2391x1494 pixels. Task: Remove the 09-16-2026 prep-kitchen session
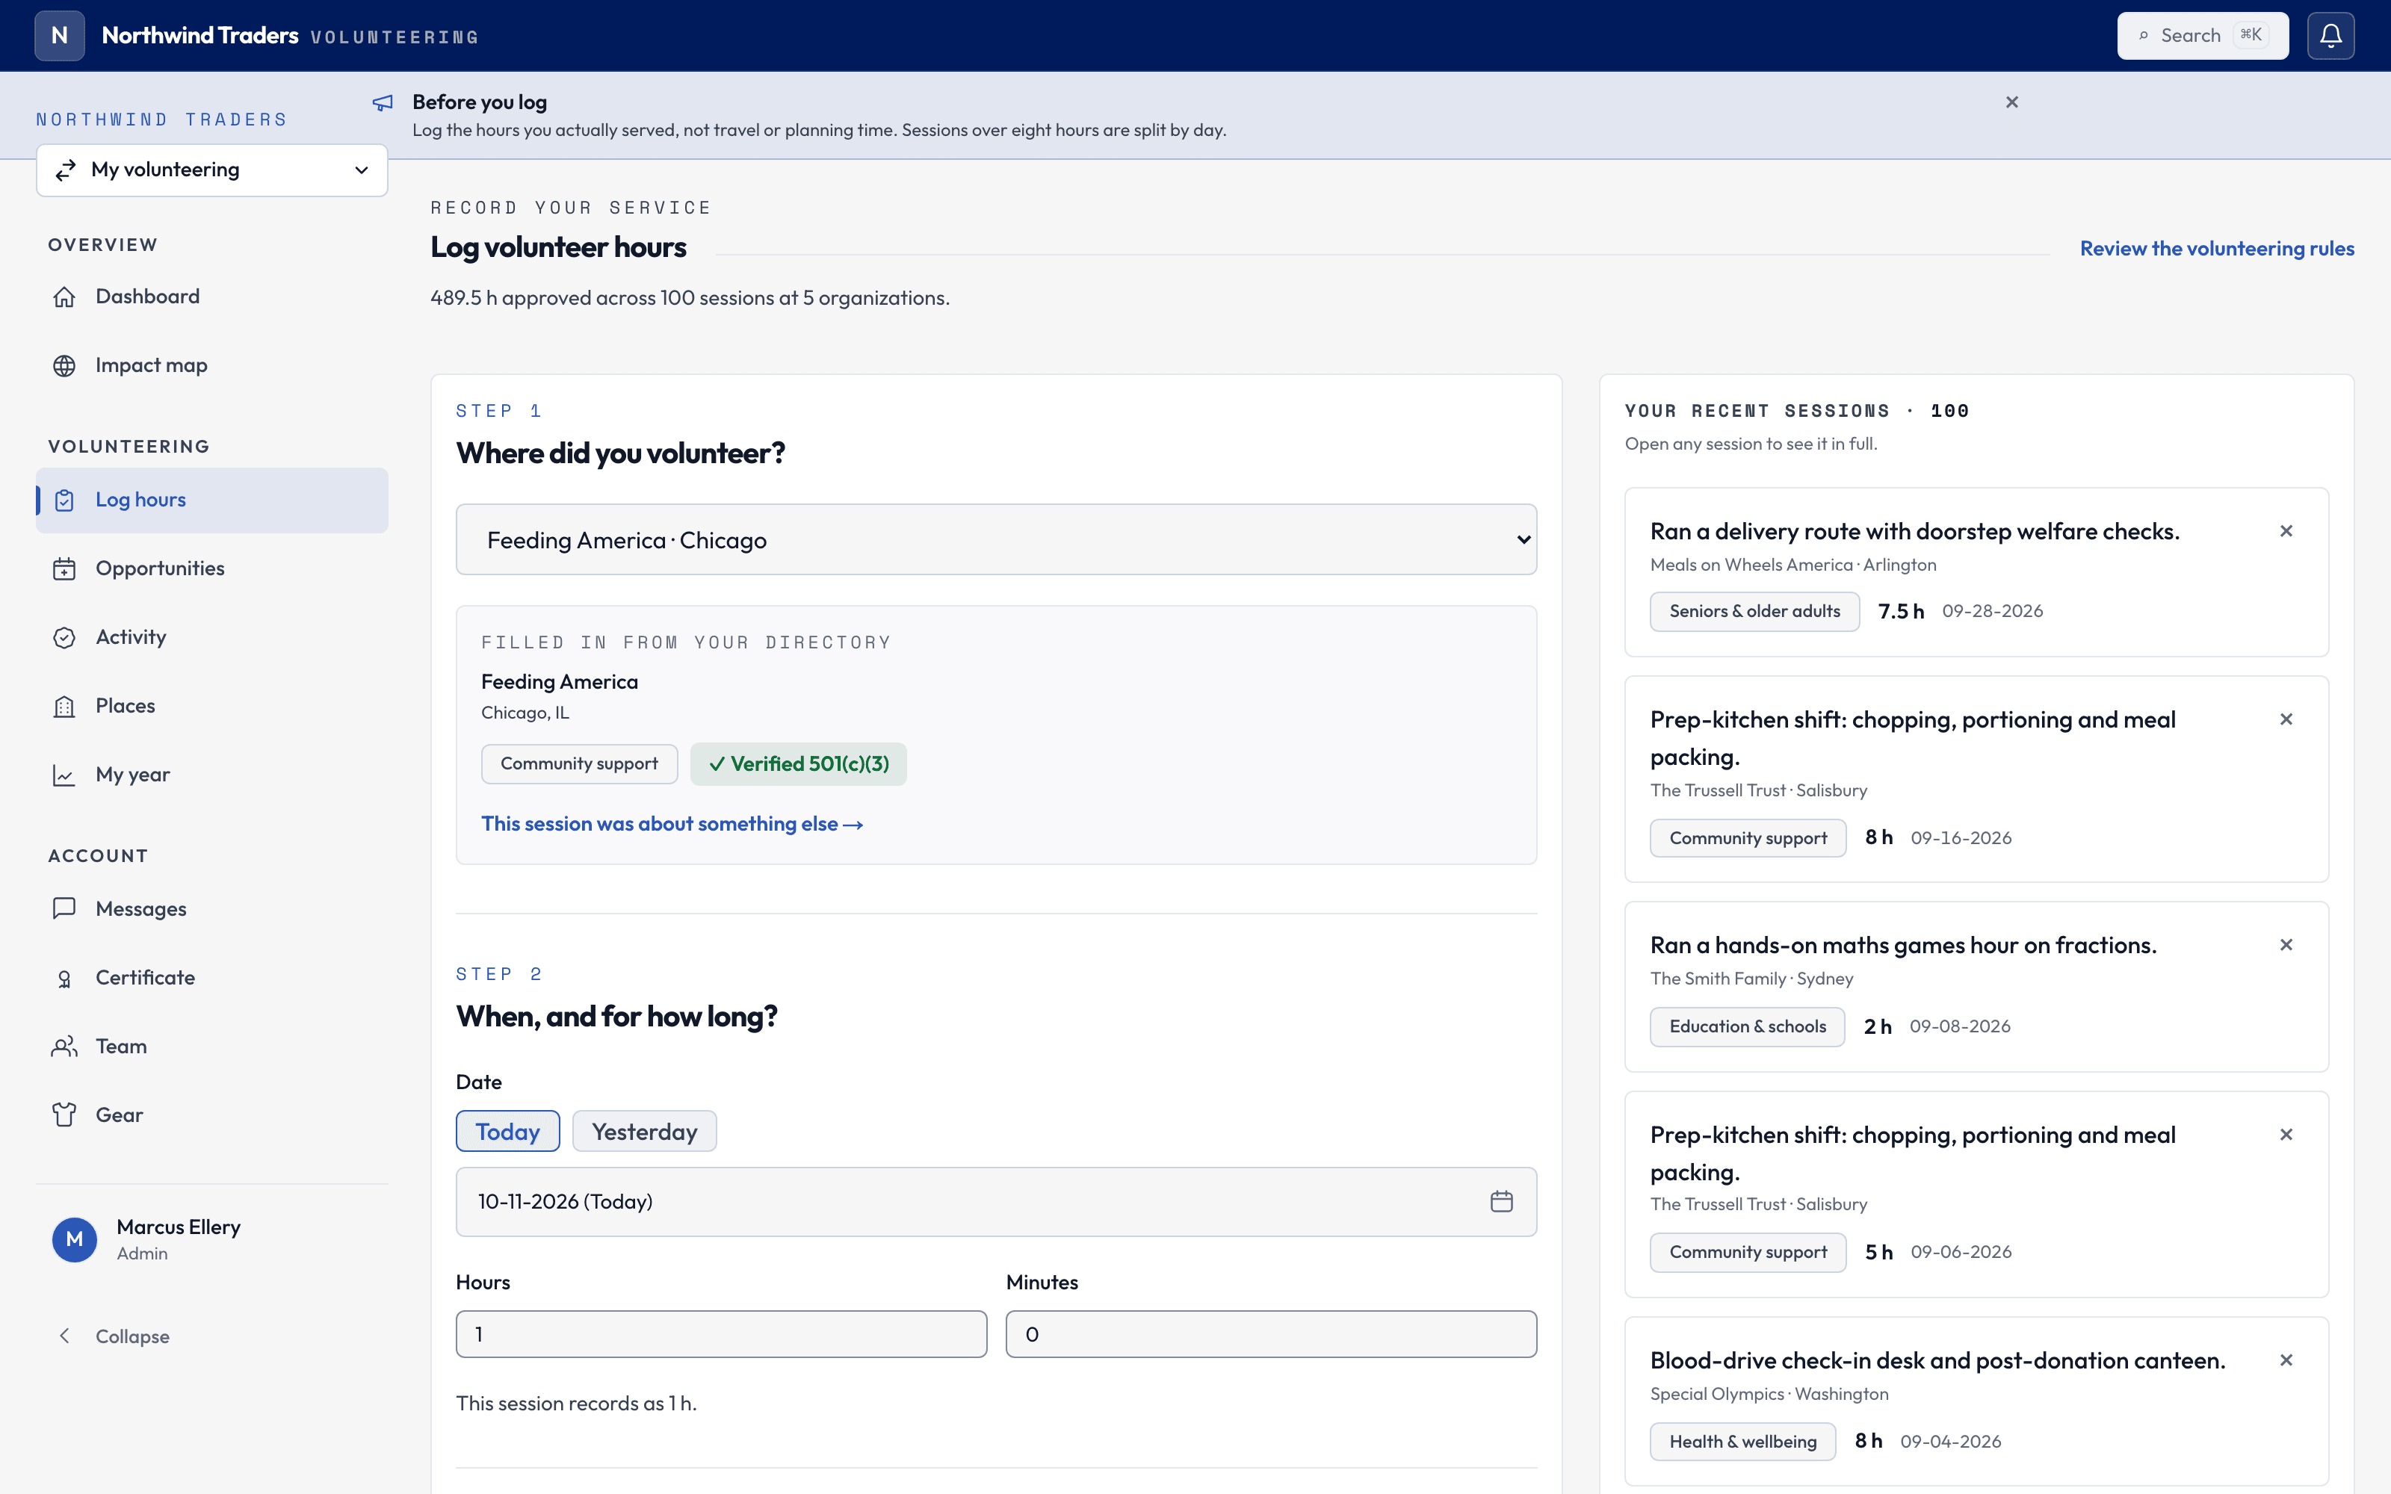(x=2286, y=719)
